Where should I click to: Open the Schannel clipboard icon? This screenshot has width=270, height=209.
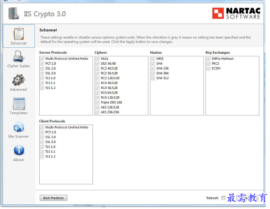[19, 34]
